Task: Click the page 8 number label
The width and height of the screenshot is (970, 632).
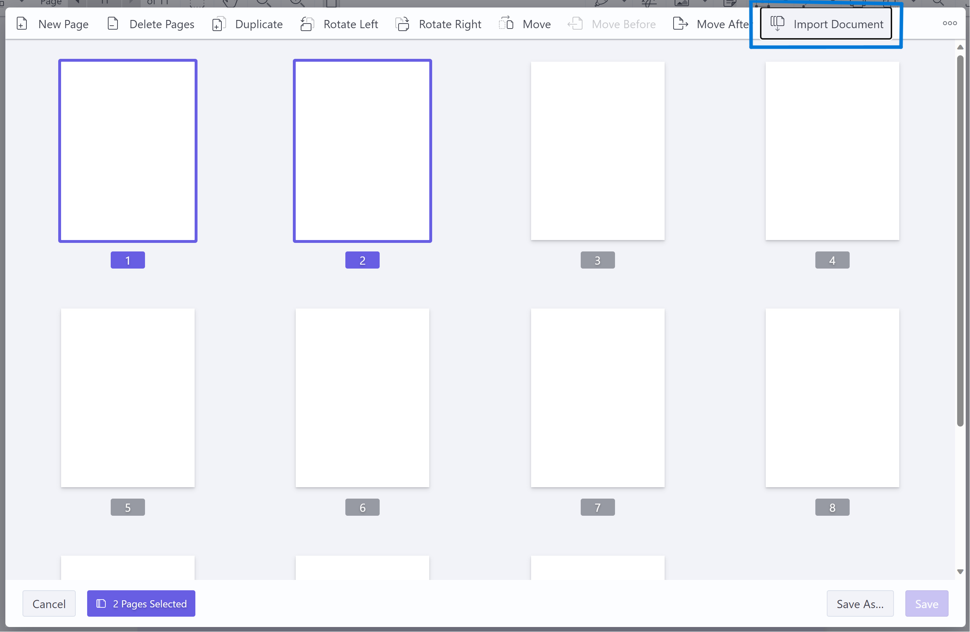Action: click(832, 507)
